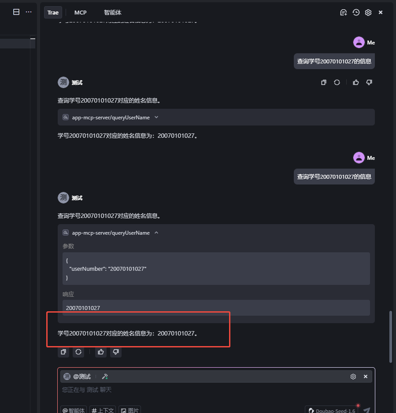Start a new chat with the header icon
This screenshot has width=396, height=413.
pos(343,12)
